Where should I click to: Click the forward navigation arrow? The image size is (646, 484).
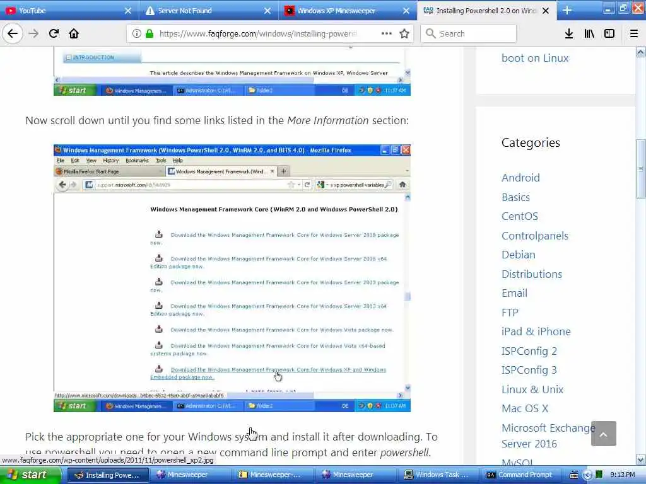tap(34, 33)
